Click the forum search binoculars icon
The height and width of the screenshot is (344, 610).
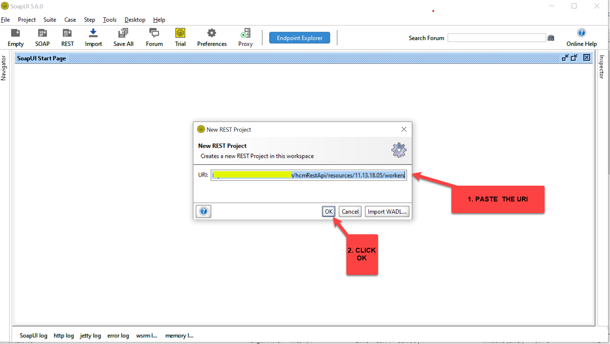click(x=551, y=38)
